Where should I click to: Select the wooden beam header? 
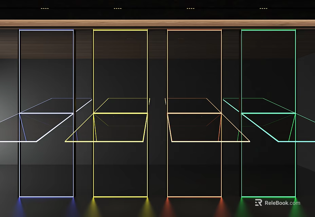click(x=157, y=24)
